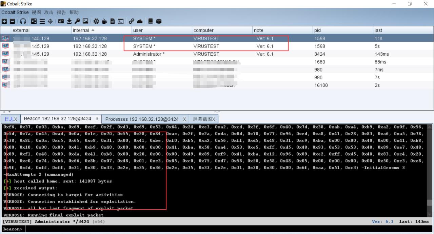Click the gear icon to generate Windows executable
This screenshot has width=434, height=234.
96,21
